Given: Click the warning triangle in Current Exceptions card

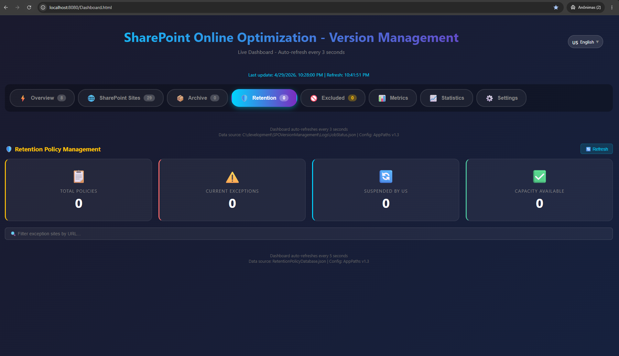Looking at the screenshot, I should click(232, 177).
